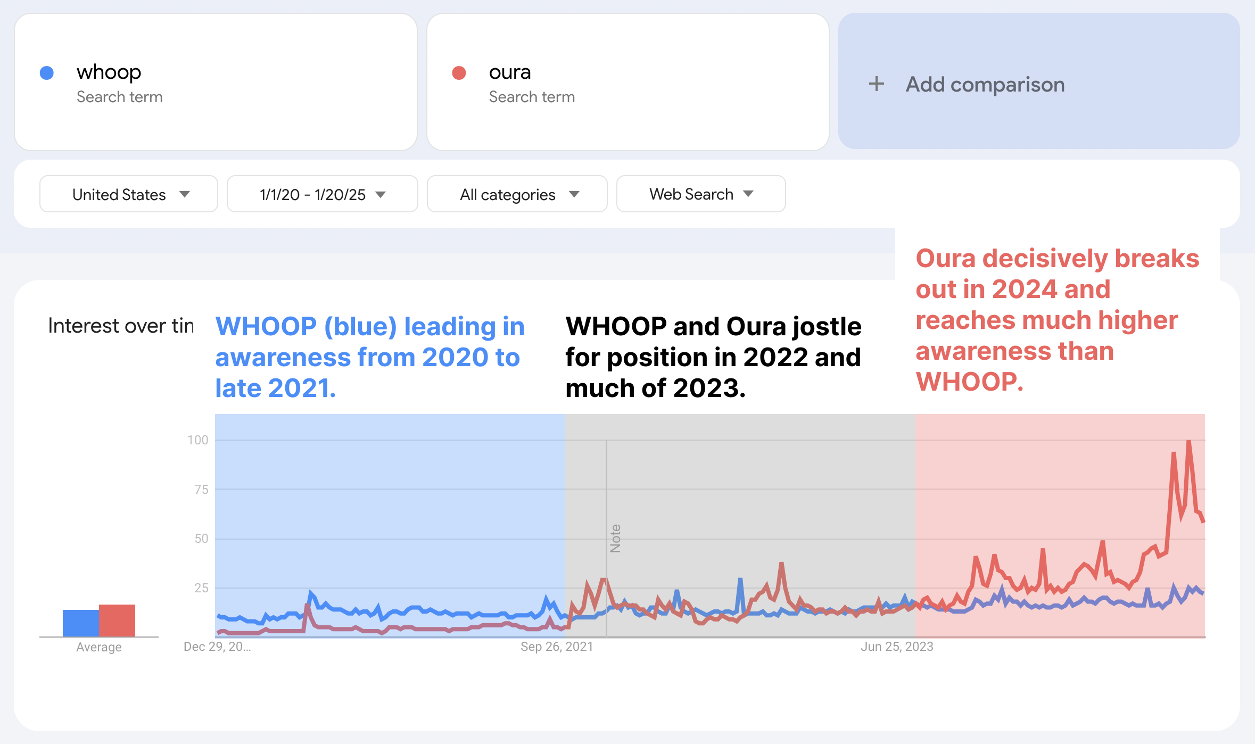Click the vertical Note marker on chart

[615, 538]
